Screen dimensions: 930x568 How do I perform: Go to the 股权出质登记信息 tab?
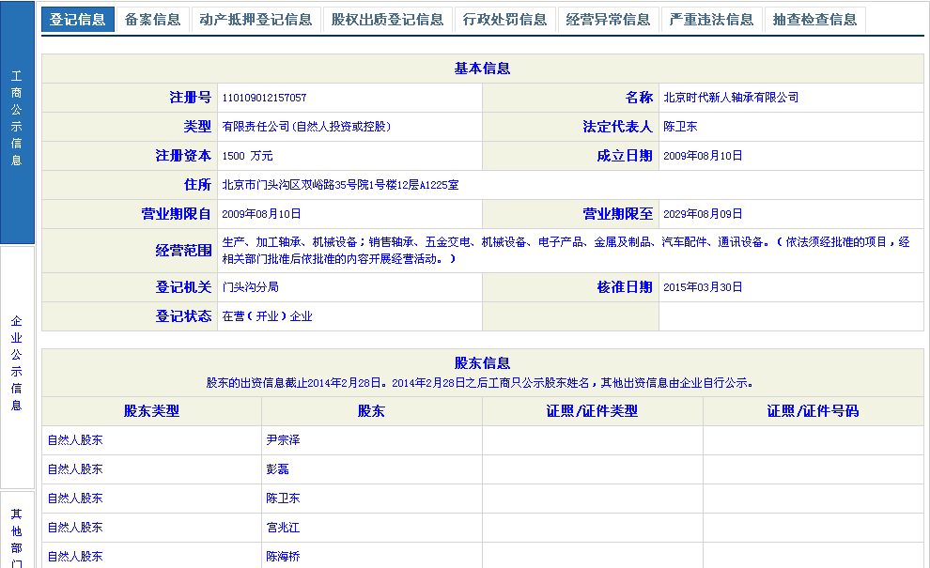[387, 20]
